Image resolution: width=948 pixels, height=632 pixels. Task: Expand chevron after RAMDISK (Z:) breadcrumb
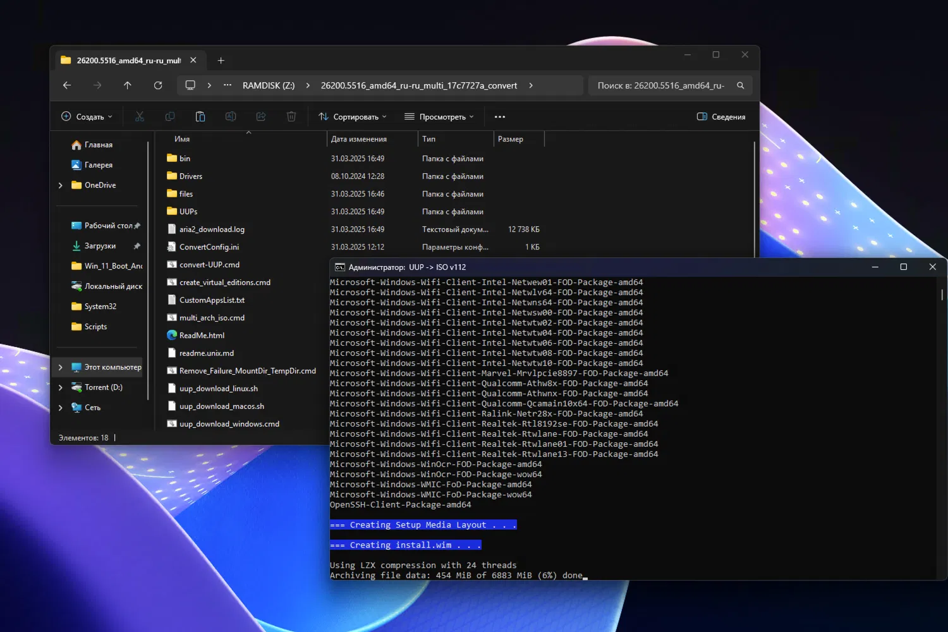(x=308, y=85)
